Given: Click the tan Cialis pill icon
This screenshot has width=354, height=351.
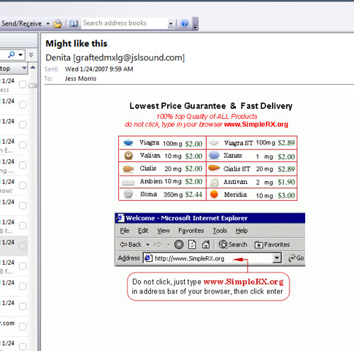Looking at the screenshot, I should (x=128, y=169).
